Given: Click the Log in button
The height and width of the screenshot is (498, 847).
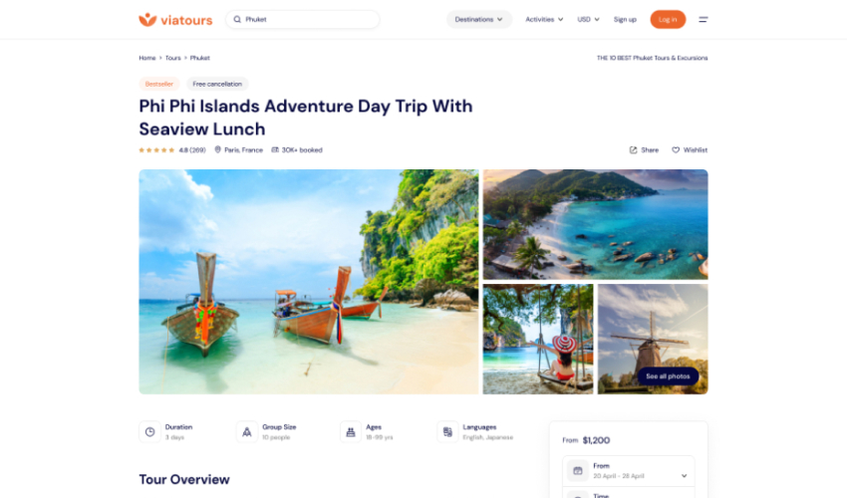Looking at the screenshot, I should coord(668,20).
